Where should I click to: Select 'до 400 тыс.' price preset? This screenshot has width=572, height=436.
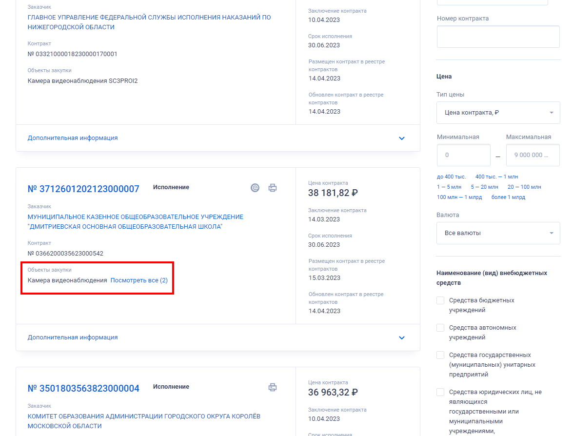451,177
